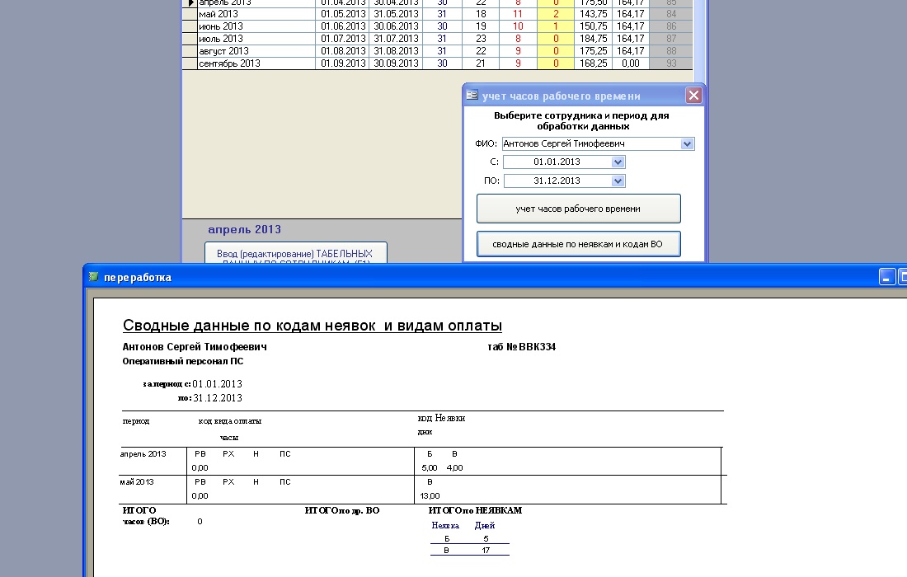
Task: Click Оперативный персонал ПС in the report
Action: point(183,361)
